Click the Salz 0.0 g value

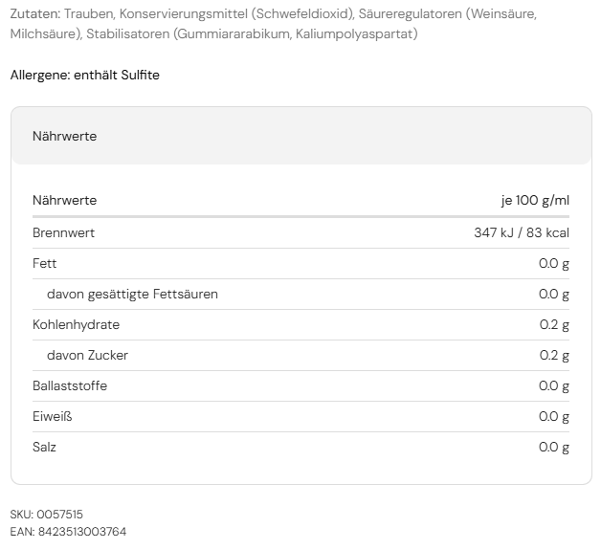click(553, 447)
